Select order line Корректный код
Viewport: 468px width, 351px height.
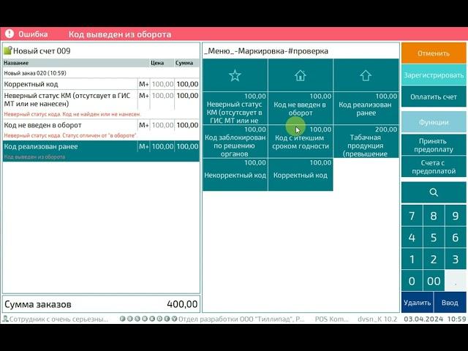pyautogui.click(x=101, y=84)
